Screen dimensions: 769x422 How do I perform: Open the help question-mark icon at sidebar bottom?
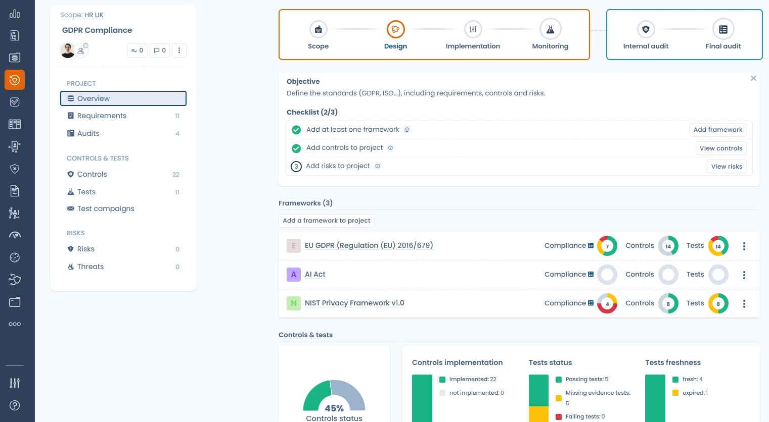[x=15, y=405]
